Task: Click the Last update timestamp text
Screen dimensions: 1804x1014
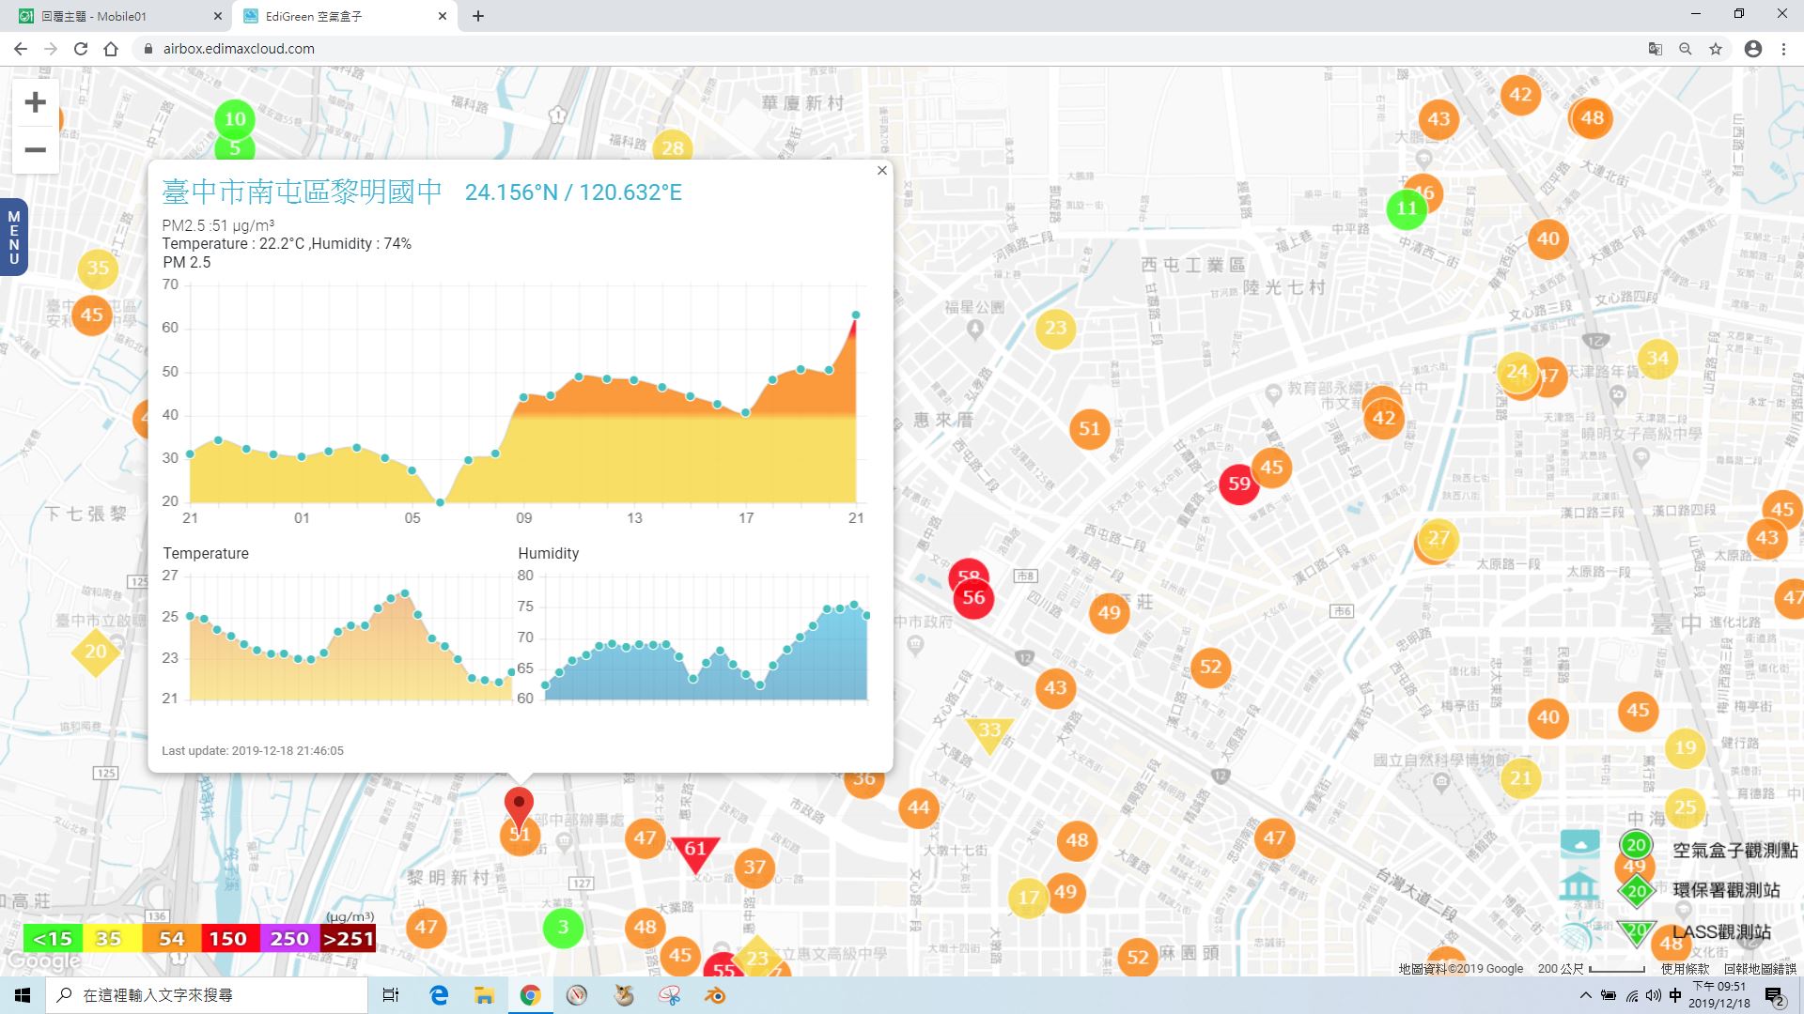Action: click(x=253, y=751)
